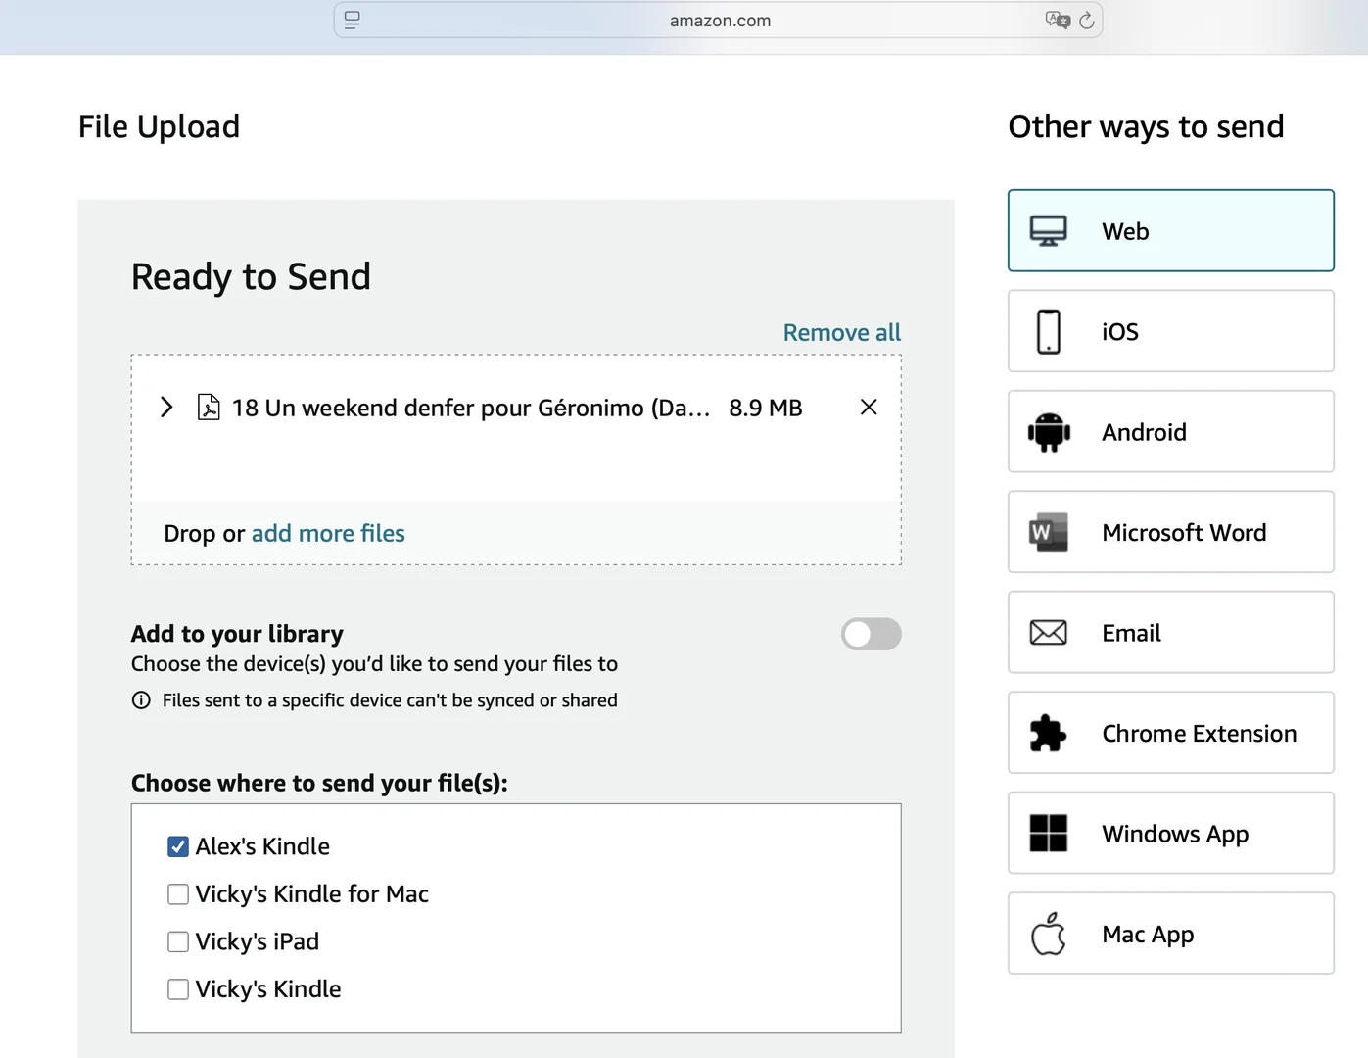Screen dimensions: 1368x1058
Task: Click the Android robot icon
Action: tap(1049, 432)
